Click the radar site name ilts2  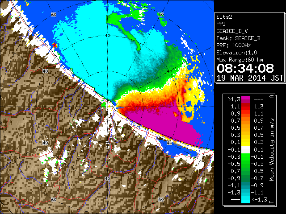click(224, 17)
